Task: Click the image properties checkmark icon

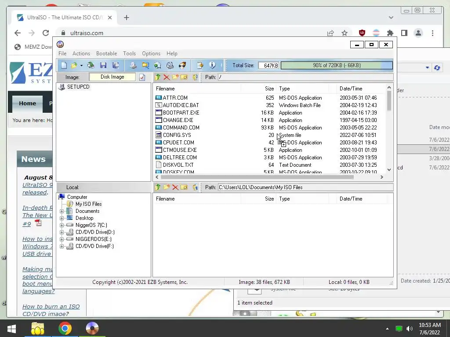Action: [x=142, y=77]
